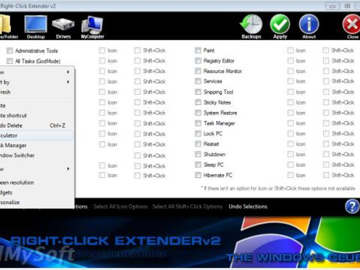Select Paste shortcut in the context menu
Viewport: 360px width, 270px height.
point(37,115)
